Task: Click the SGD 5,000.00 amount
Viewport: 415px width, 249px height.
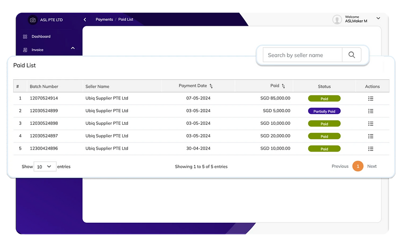Action: (x=277, y=111)
